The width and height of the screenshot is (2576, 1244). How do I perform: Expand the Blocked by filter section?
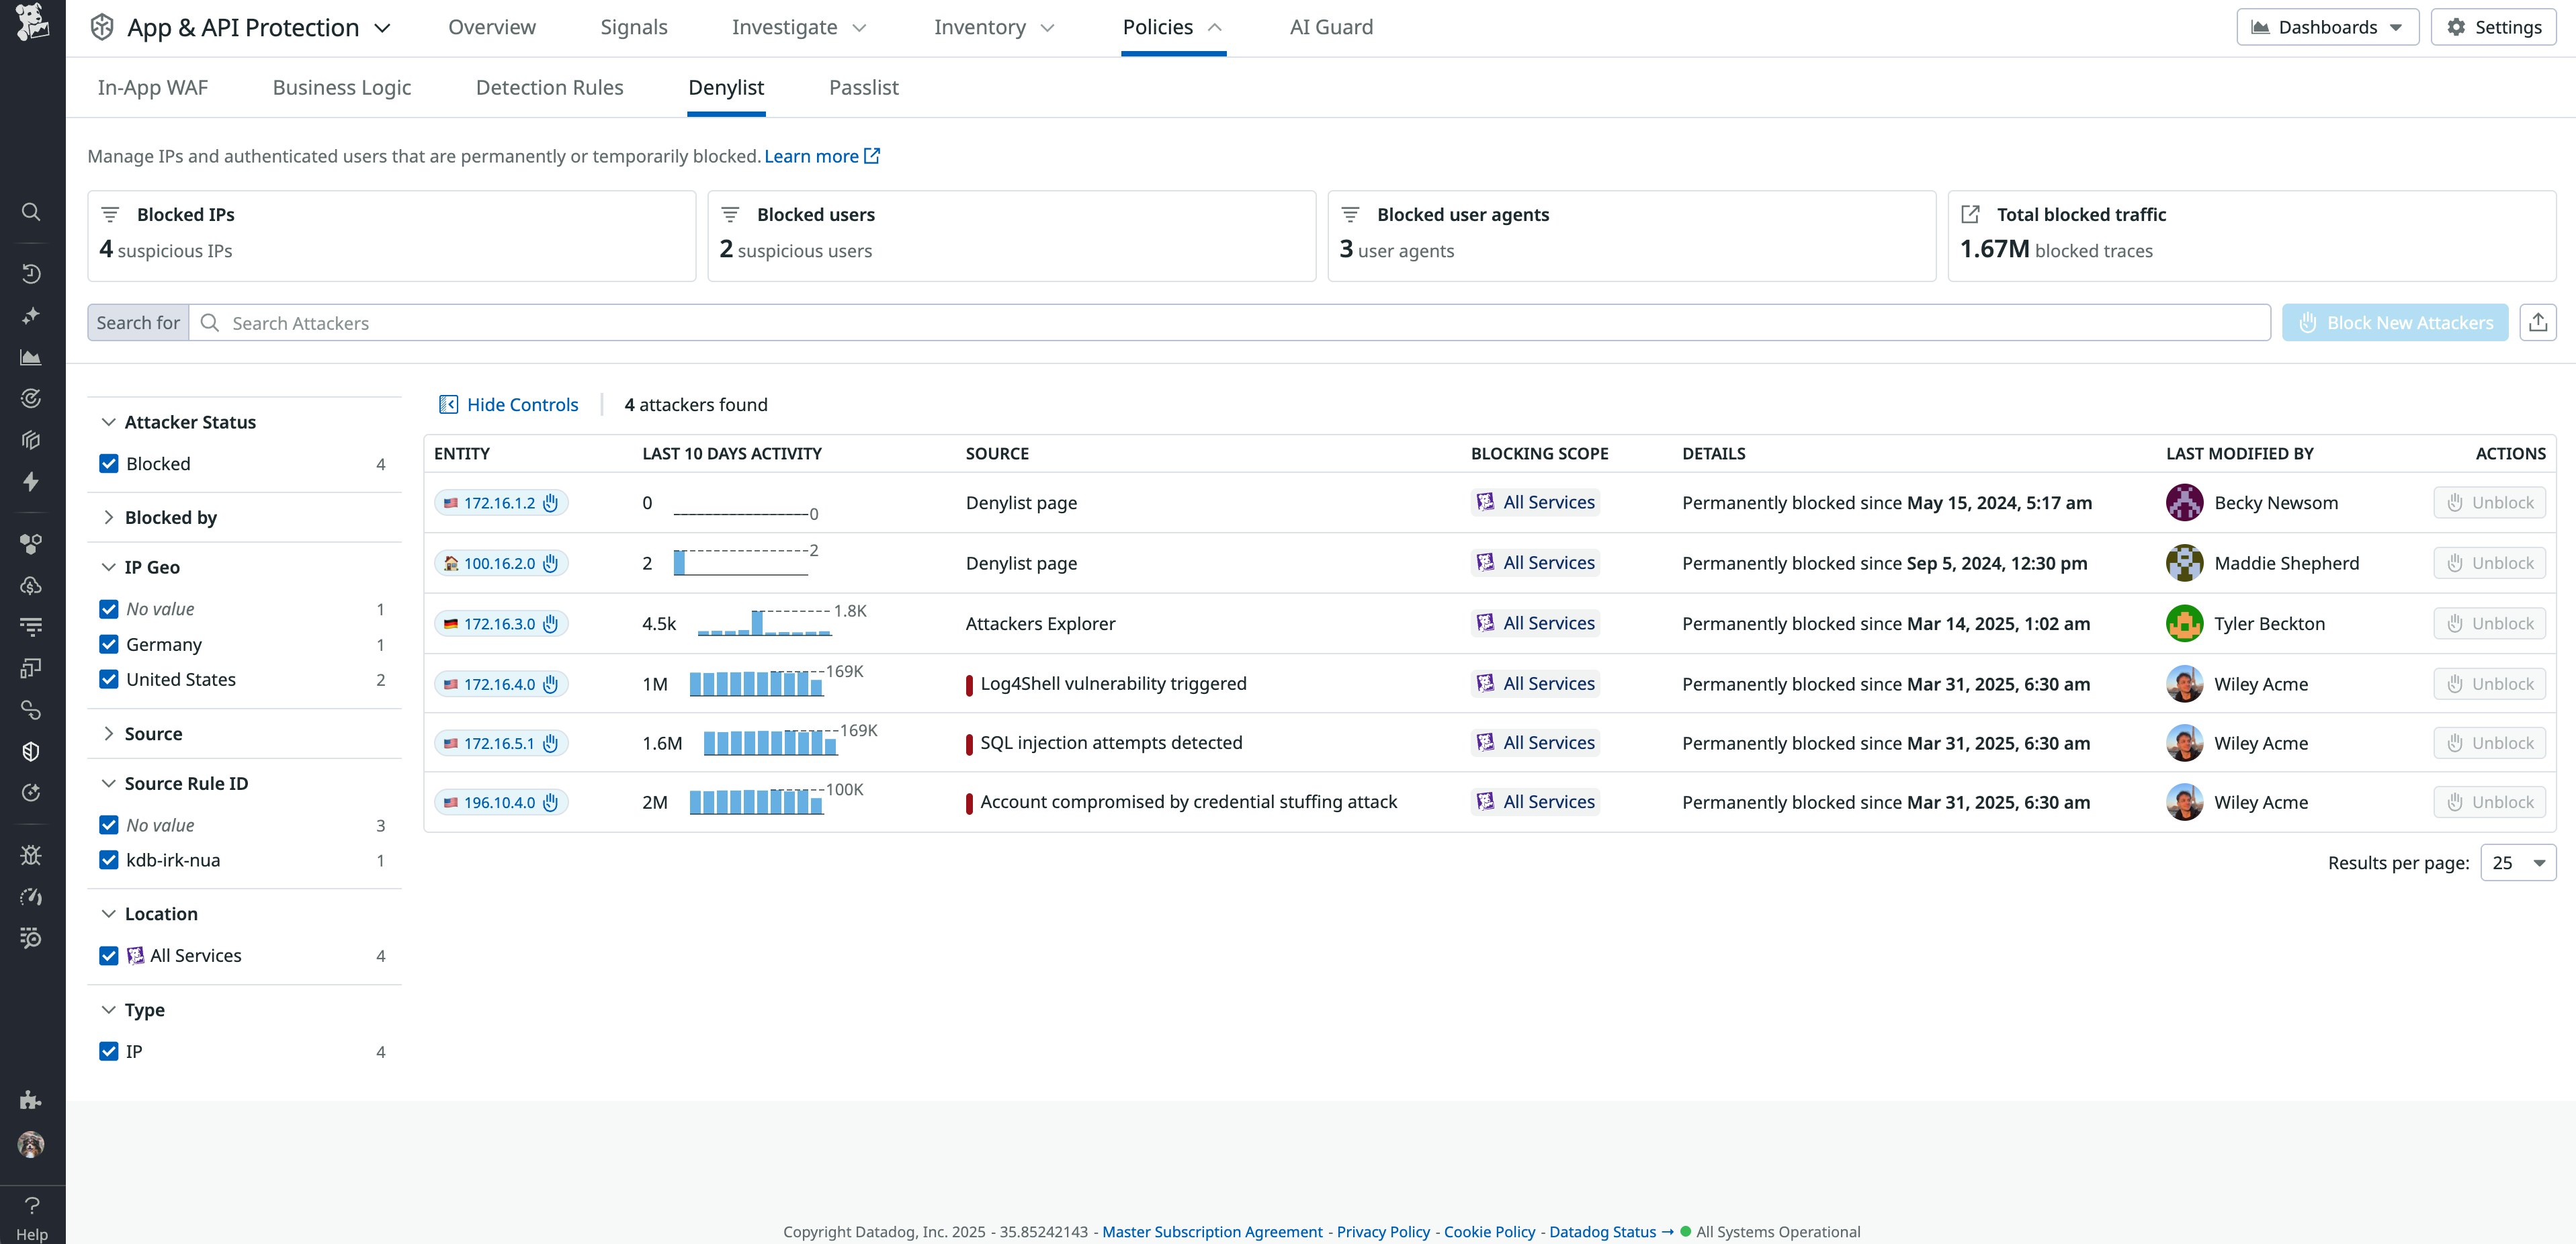pos(110,517)
